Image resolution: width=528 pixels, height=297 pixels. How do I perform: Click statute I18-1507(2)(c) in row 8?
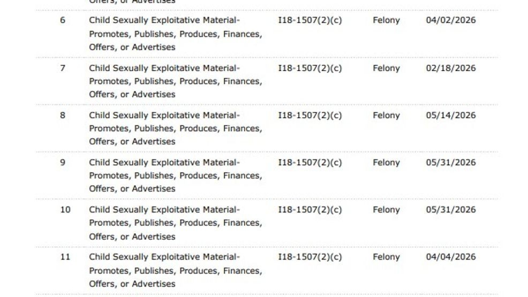310,115
